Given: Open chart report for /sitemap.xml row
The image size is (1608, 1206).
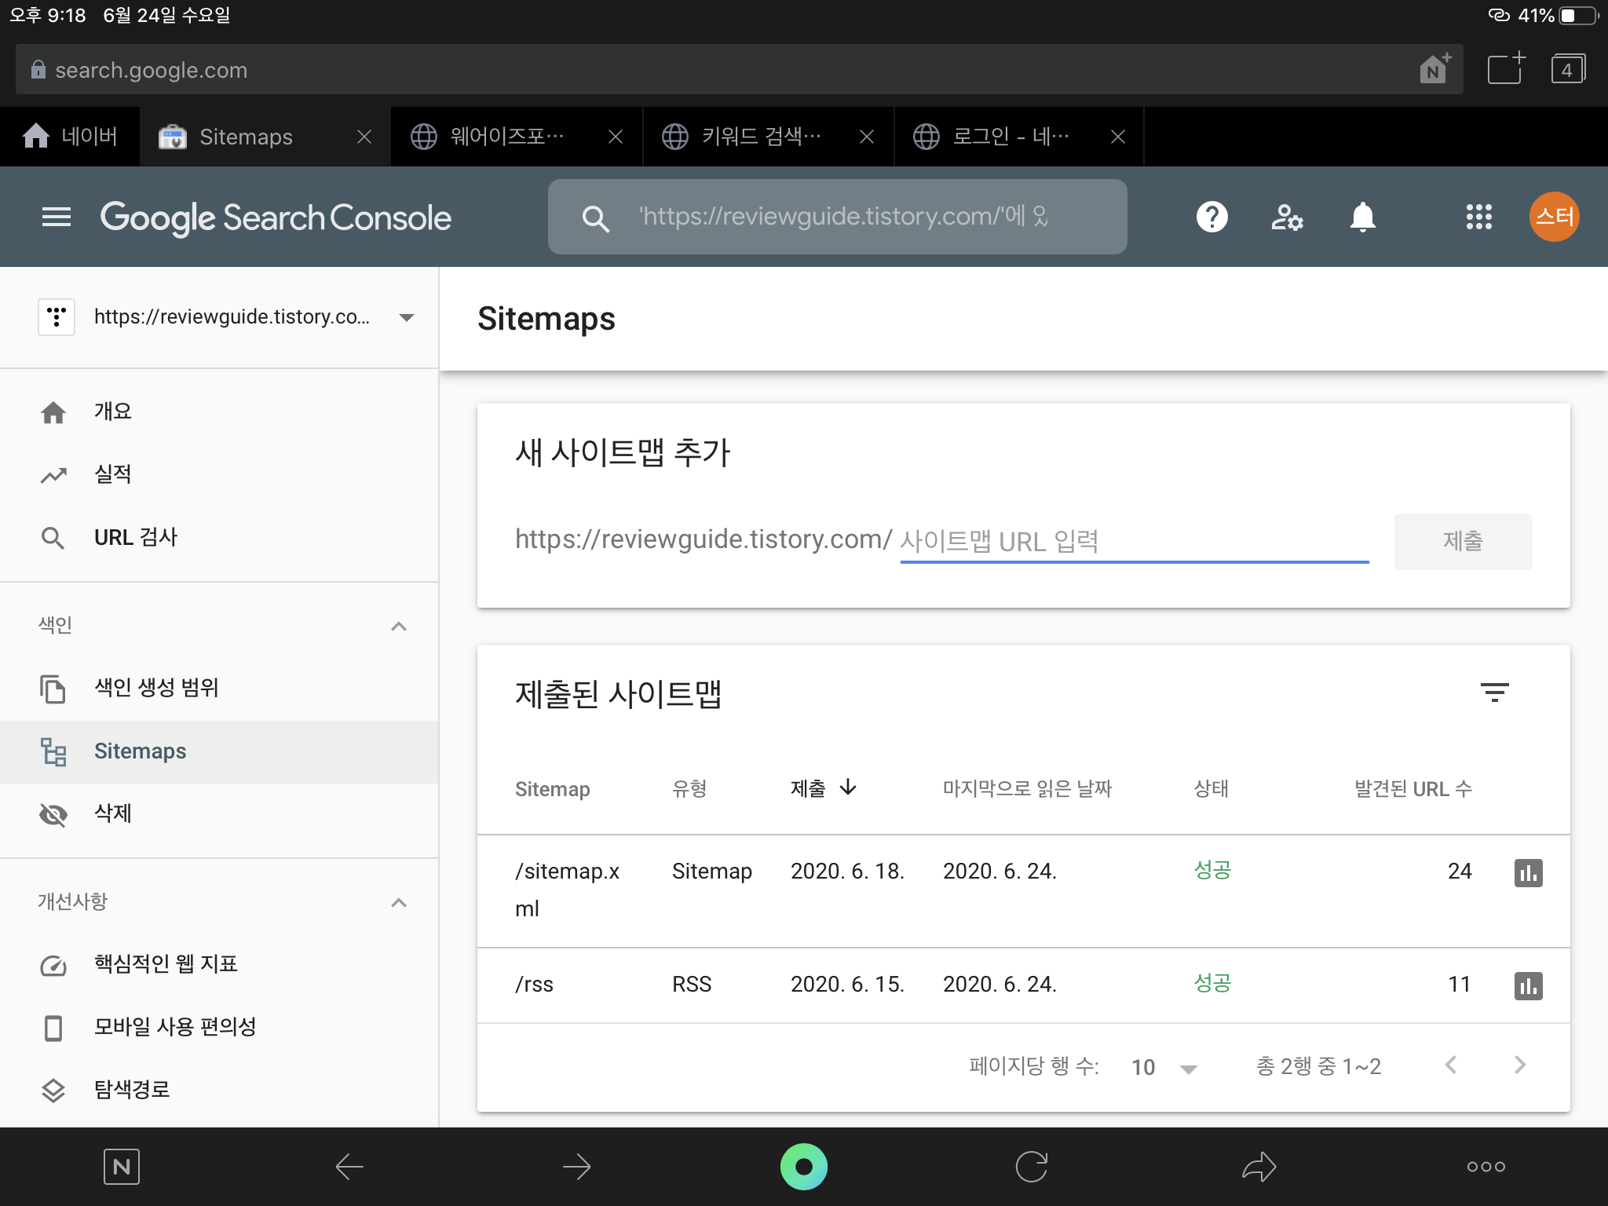Looking at the screenshot, I should pos(1528,872).
